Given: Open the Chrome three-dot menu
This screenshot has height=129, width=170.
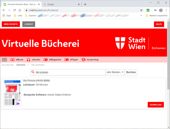Looking at the screenshot, I should coord(166,10).
